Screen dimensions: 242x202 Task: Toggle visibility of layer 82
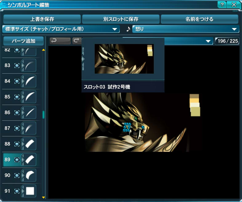point(17,50)
